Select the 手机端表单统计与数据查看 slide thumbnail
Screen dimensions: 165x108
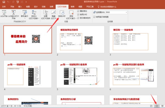click(133, 100)
